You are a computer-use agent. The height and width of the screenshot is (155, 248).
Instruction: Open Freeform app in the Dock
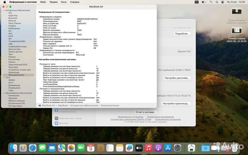129,148
